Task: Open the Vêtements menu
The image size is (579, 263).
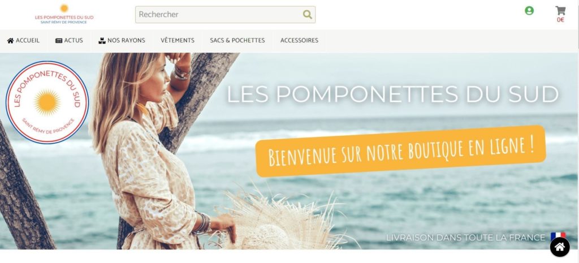Action: (177, 41)
